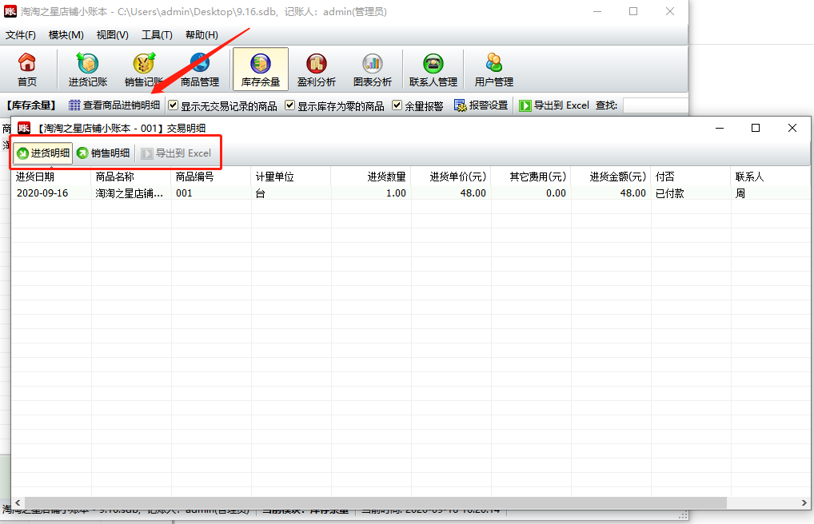Click the horizontal scrollbar right arrow
Image resolution: width=814 pixels, height=524 pixels.
[x=804, y=502]
